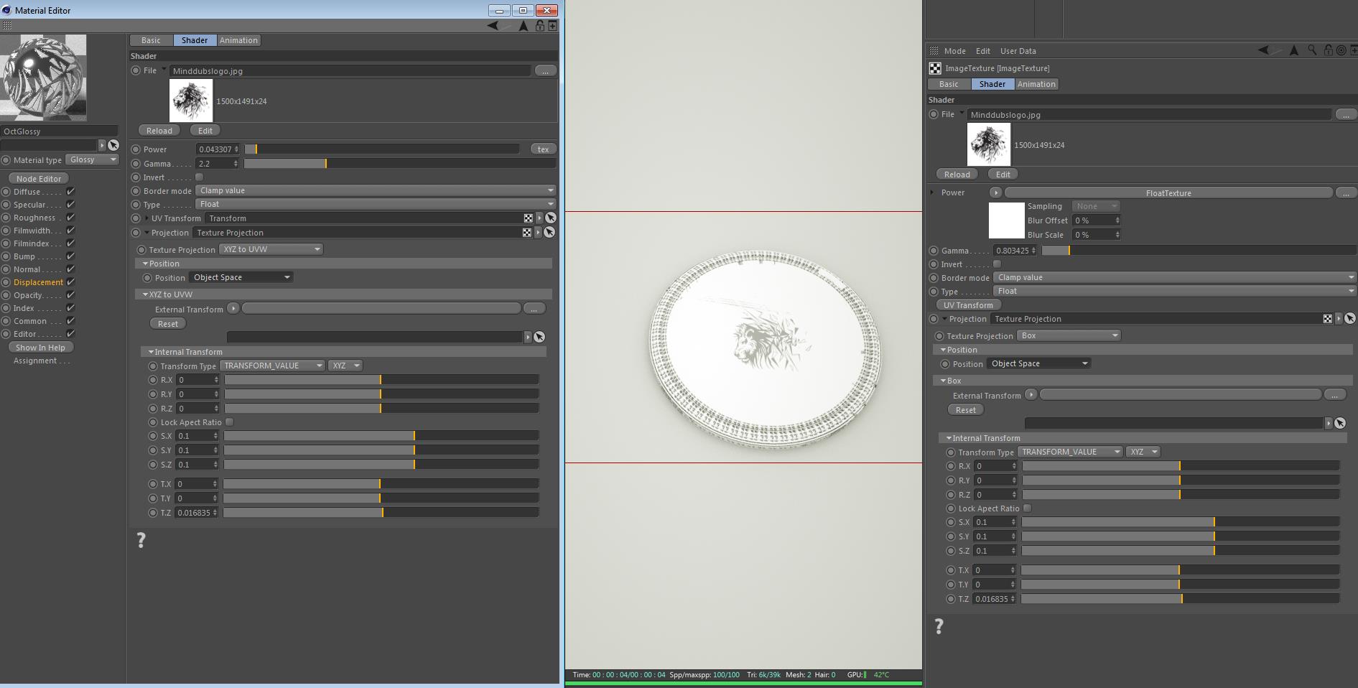
Task: Uncheck the Diffuse channel checkbox
Action: point(70,192)
